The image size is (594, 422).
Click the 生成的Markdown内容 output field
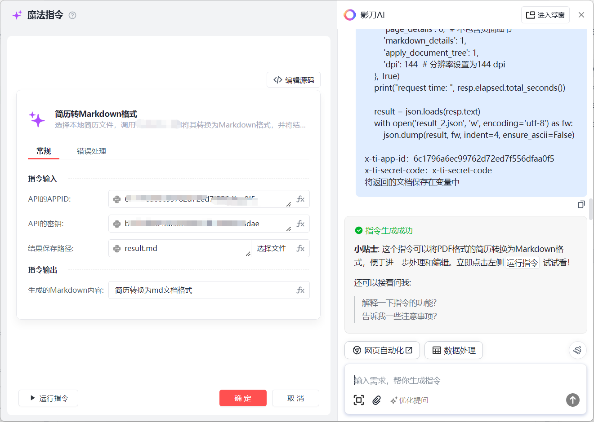(200, 290)
